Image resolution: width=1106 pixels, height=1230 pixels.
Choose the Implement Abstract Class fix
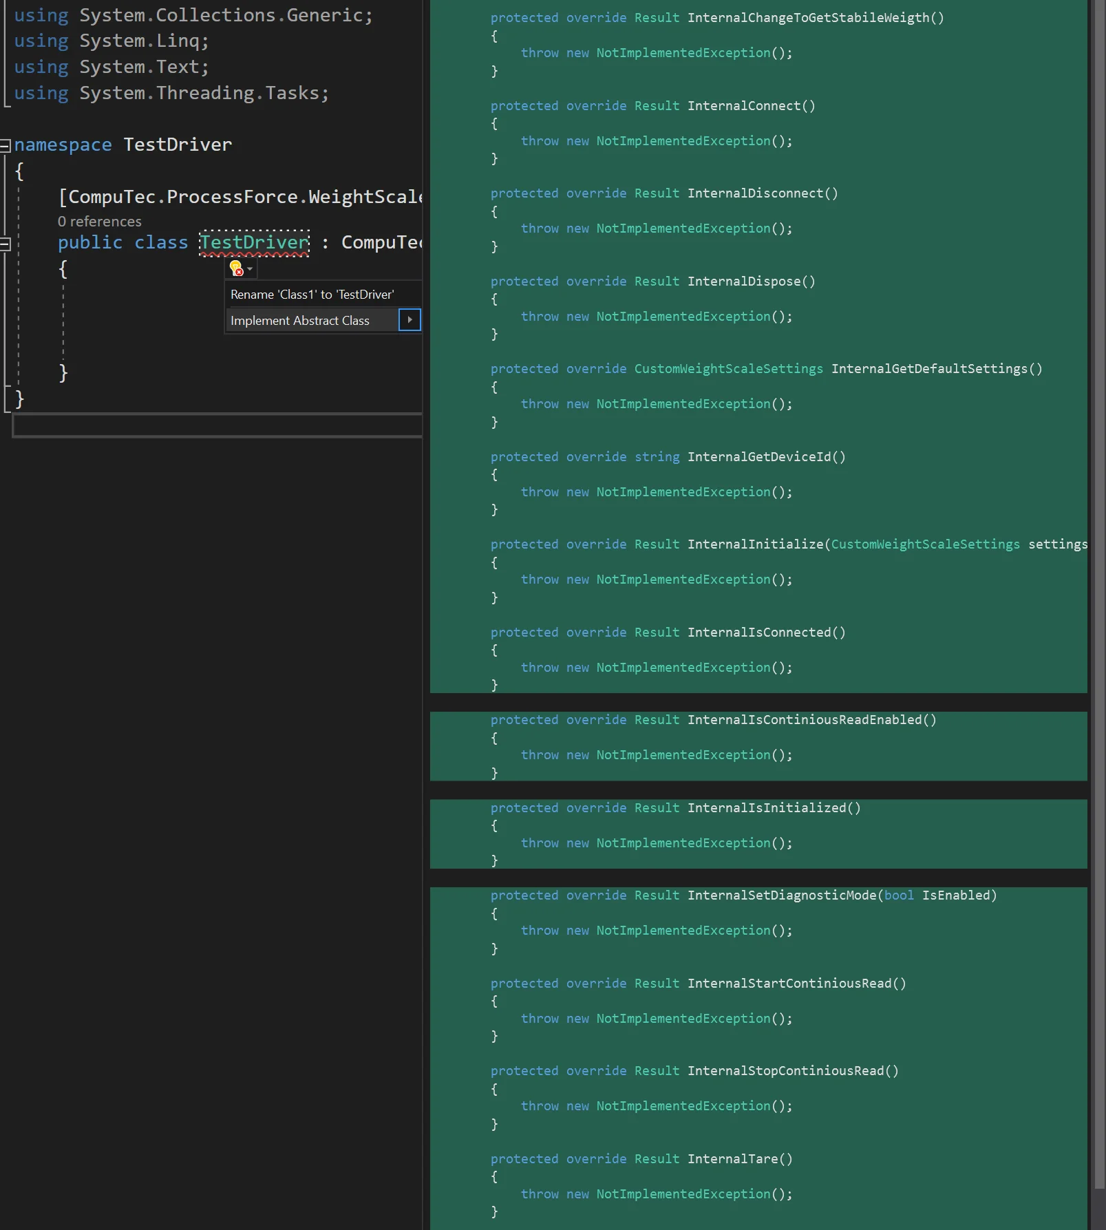point(300,320)
